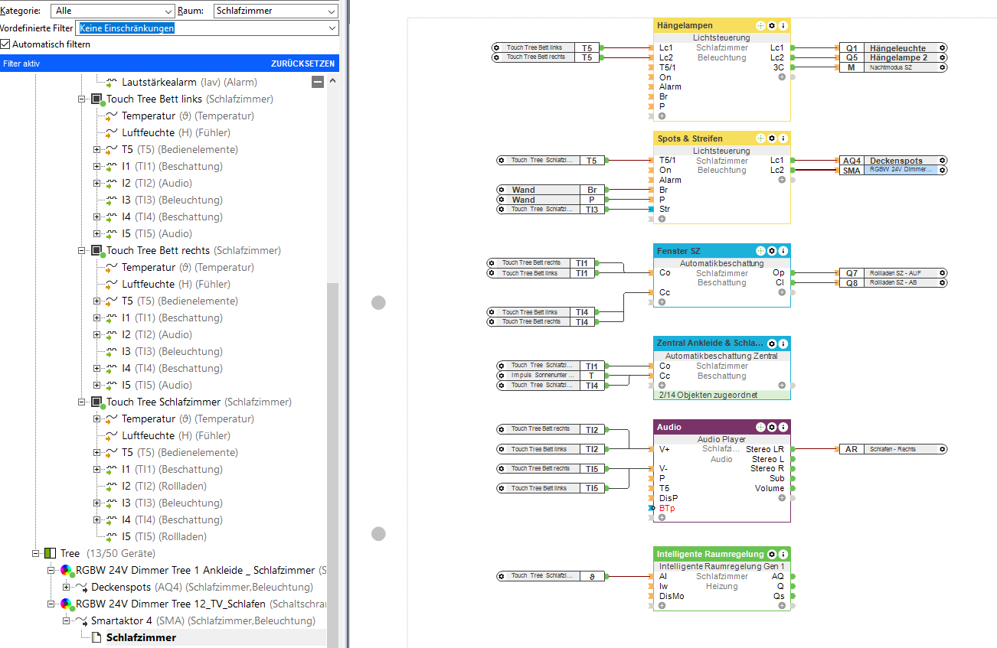Select the AQ4 Deckenspots output
Screen dimensions: 997x648
tap(893, 161)
